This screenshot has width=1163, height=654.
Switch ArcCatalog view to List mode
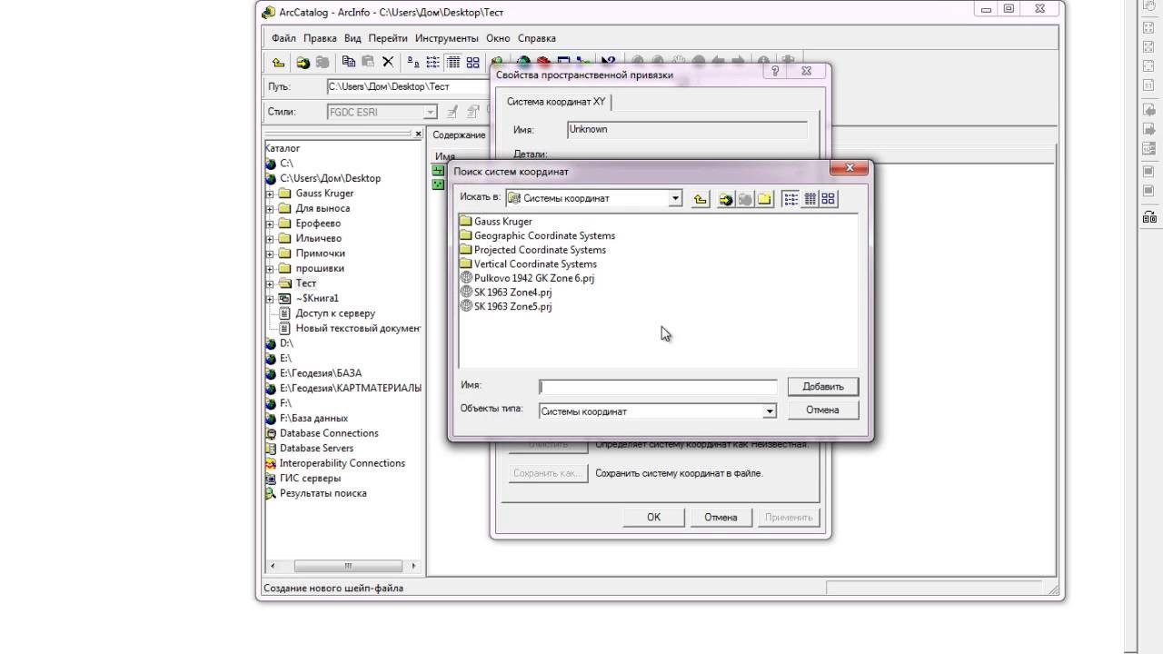pyautogui.click(x=433, y=63)
